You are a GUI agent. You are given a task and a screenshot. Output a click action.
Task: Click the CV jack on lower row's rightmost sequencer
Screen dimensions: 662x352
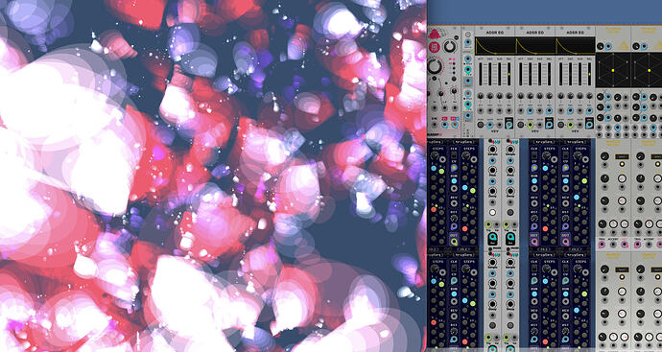[566, 281]
